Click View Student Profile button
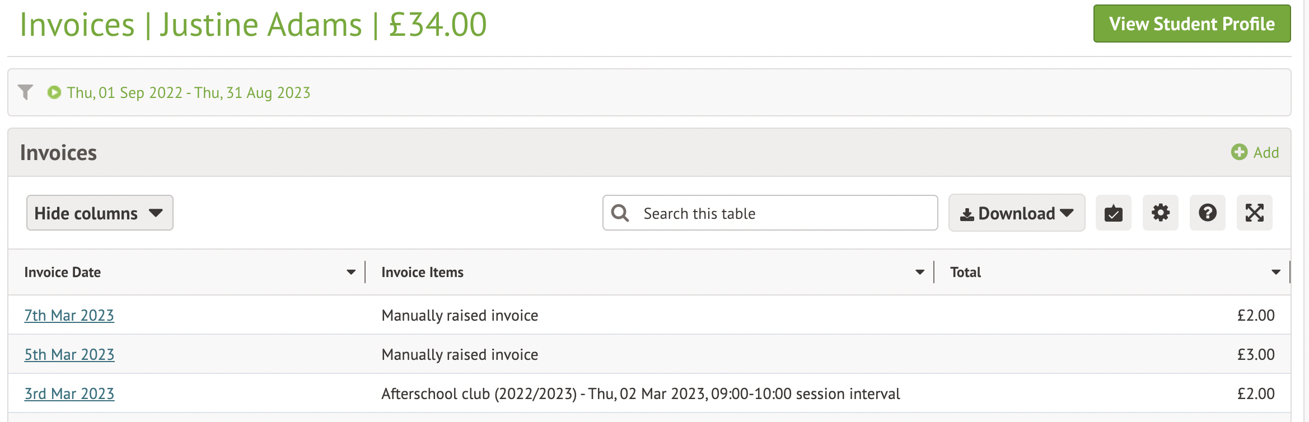This screenshot has width=1309, height=422. pyautogui.click(x=1191, y=24)
